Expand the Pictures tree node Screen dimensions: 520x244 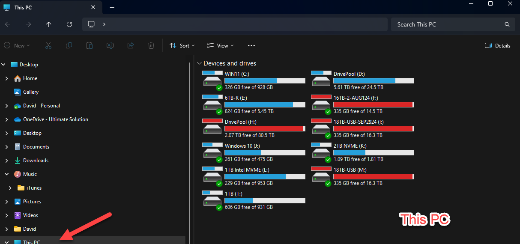pos(6,202)
